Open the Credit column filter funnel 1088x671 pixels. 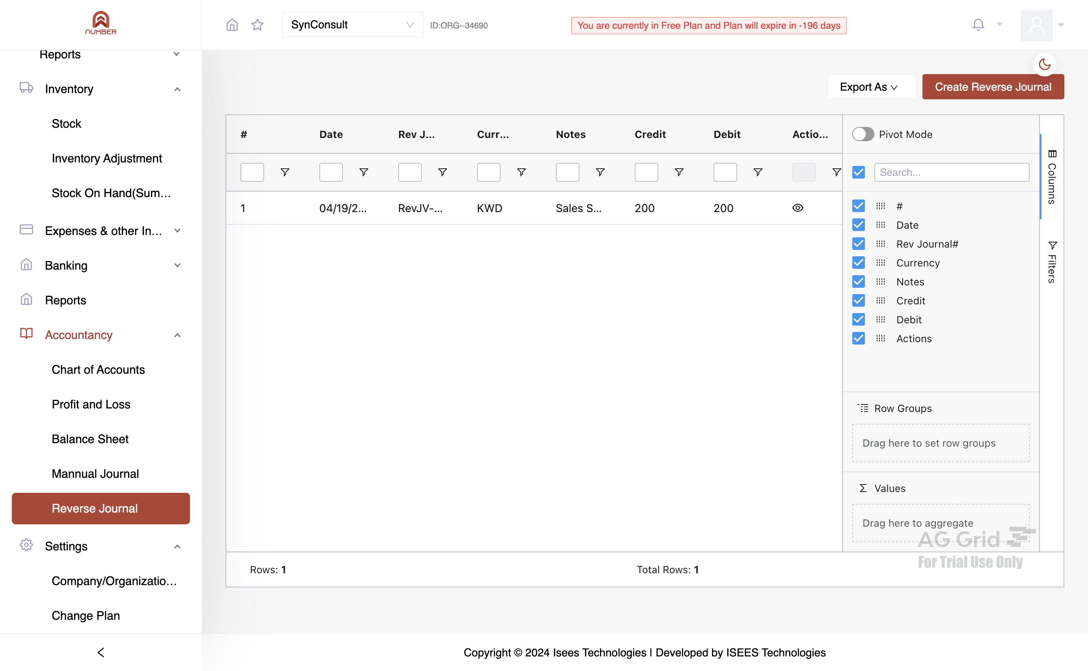tap(679, 172)
